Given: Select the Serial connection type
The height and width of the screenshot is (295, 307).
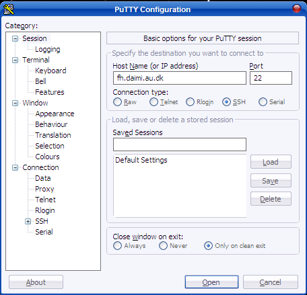Looking at the screenshot, I should click(x=263, y=102).
